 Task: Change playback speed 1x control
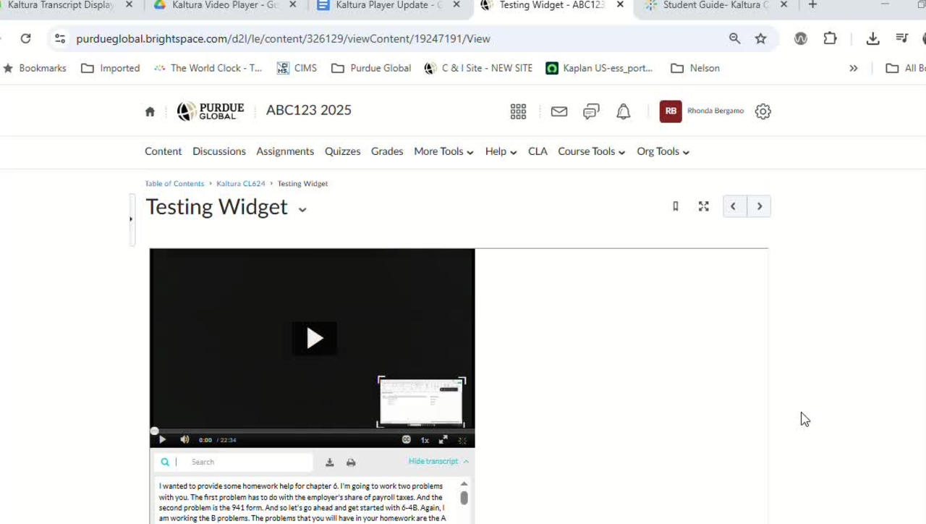[425, 440]
